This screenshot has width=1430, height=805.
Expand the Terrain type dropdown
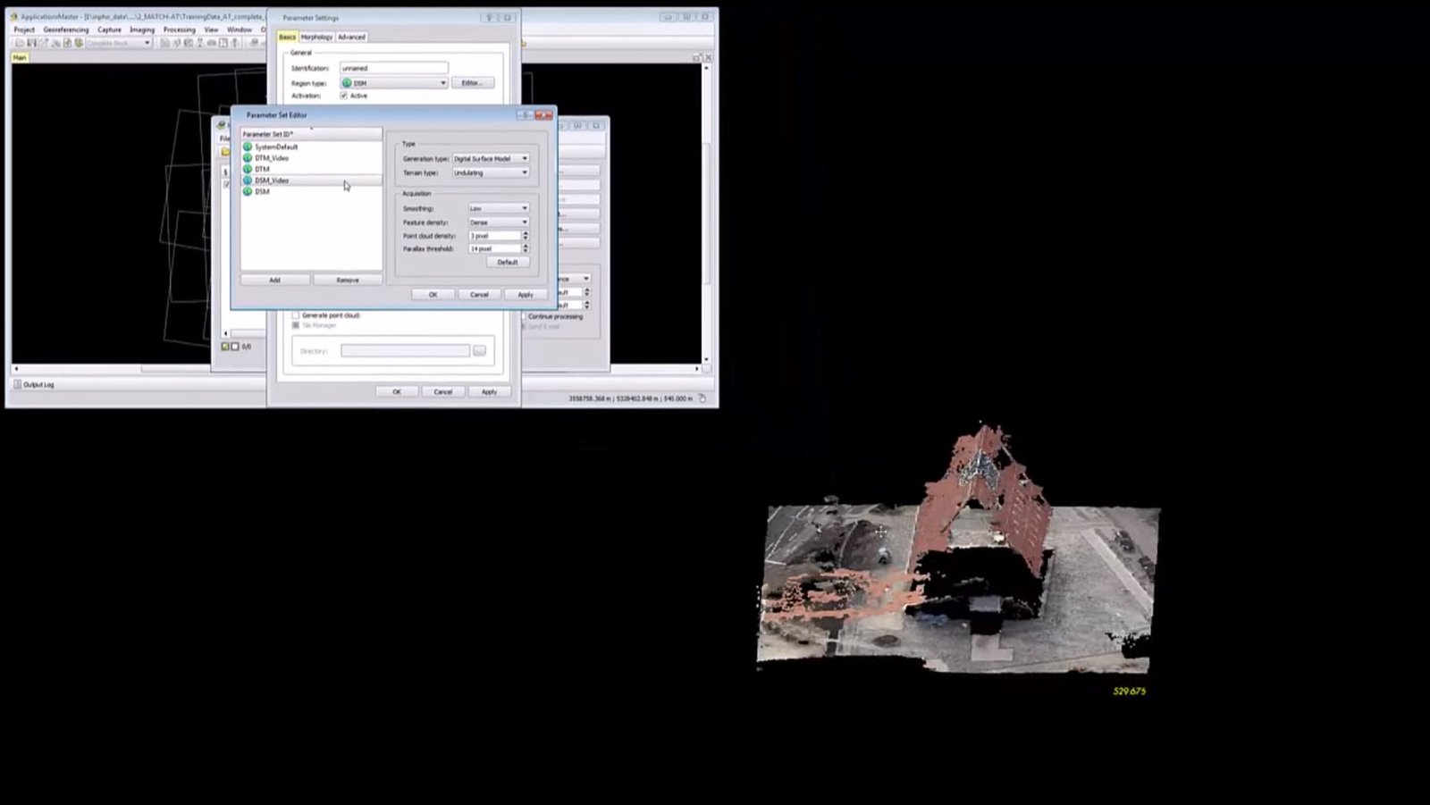(x=491, y=172)
